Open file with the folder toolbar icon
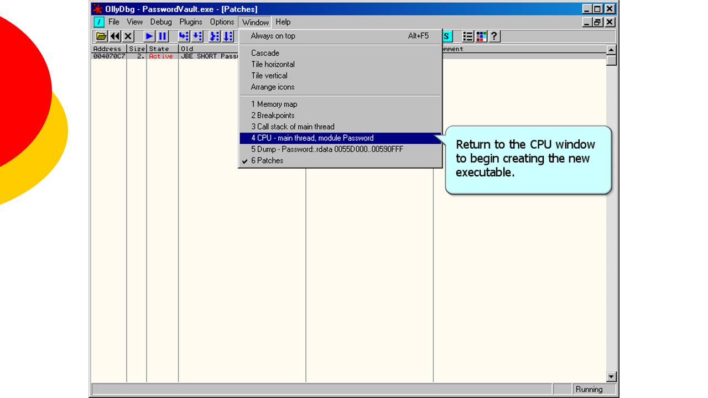The image size is (708, 398). tap(101, 36)
